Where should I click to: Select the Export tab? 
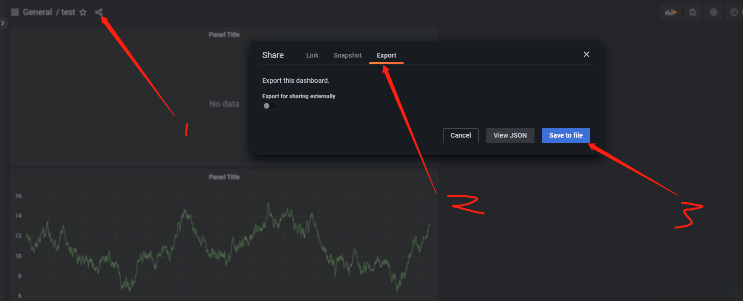click(386, 55)
